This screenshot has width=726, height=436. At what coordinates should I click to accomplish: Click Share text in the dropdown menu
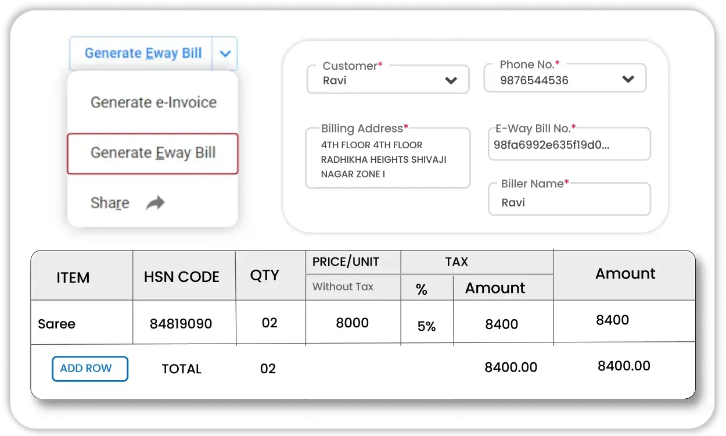coord(110,203)
